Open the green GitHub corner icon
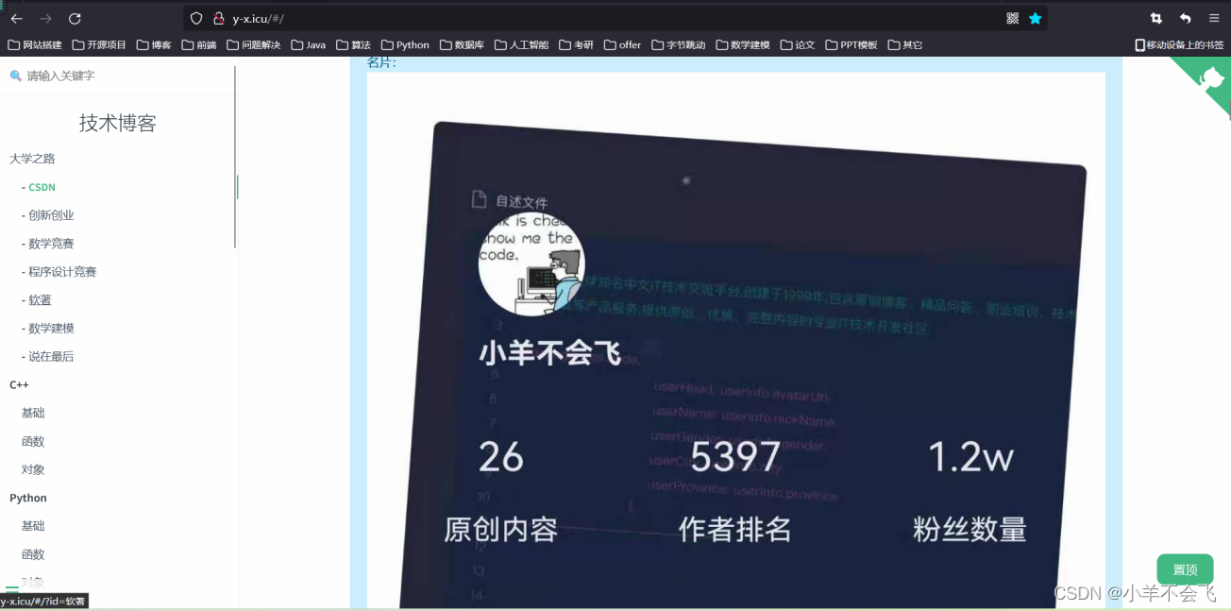The height and width of the screenshot is (611, 1231). [x=1208, y=79]
